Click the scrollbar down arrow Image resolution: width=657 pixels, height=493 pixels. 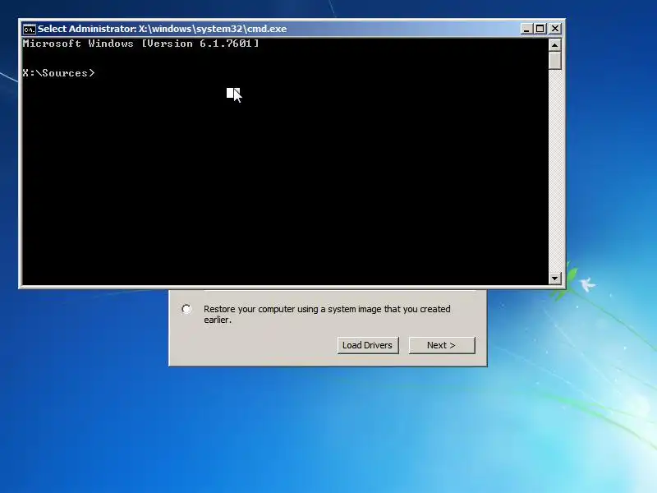pyautogui.click(x=555, y=278)
